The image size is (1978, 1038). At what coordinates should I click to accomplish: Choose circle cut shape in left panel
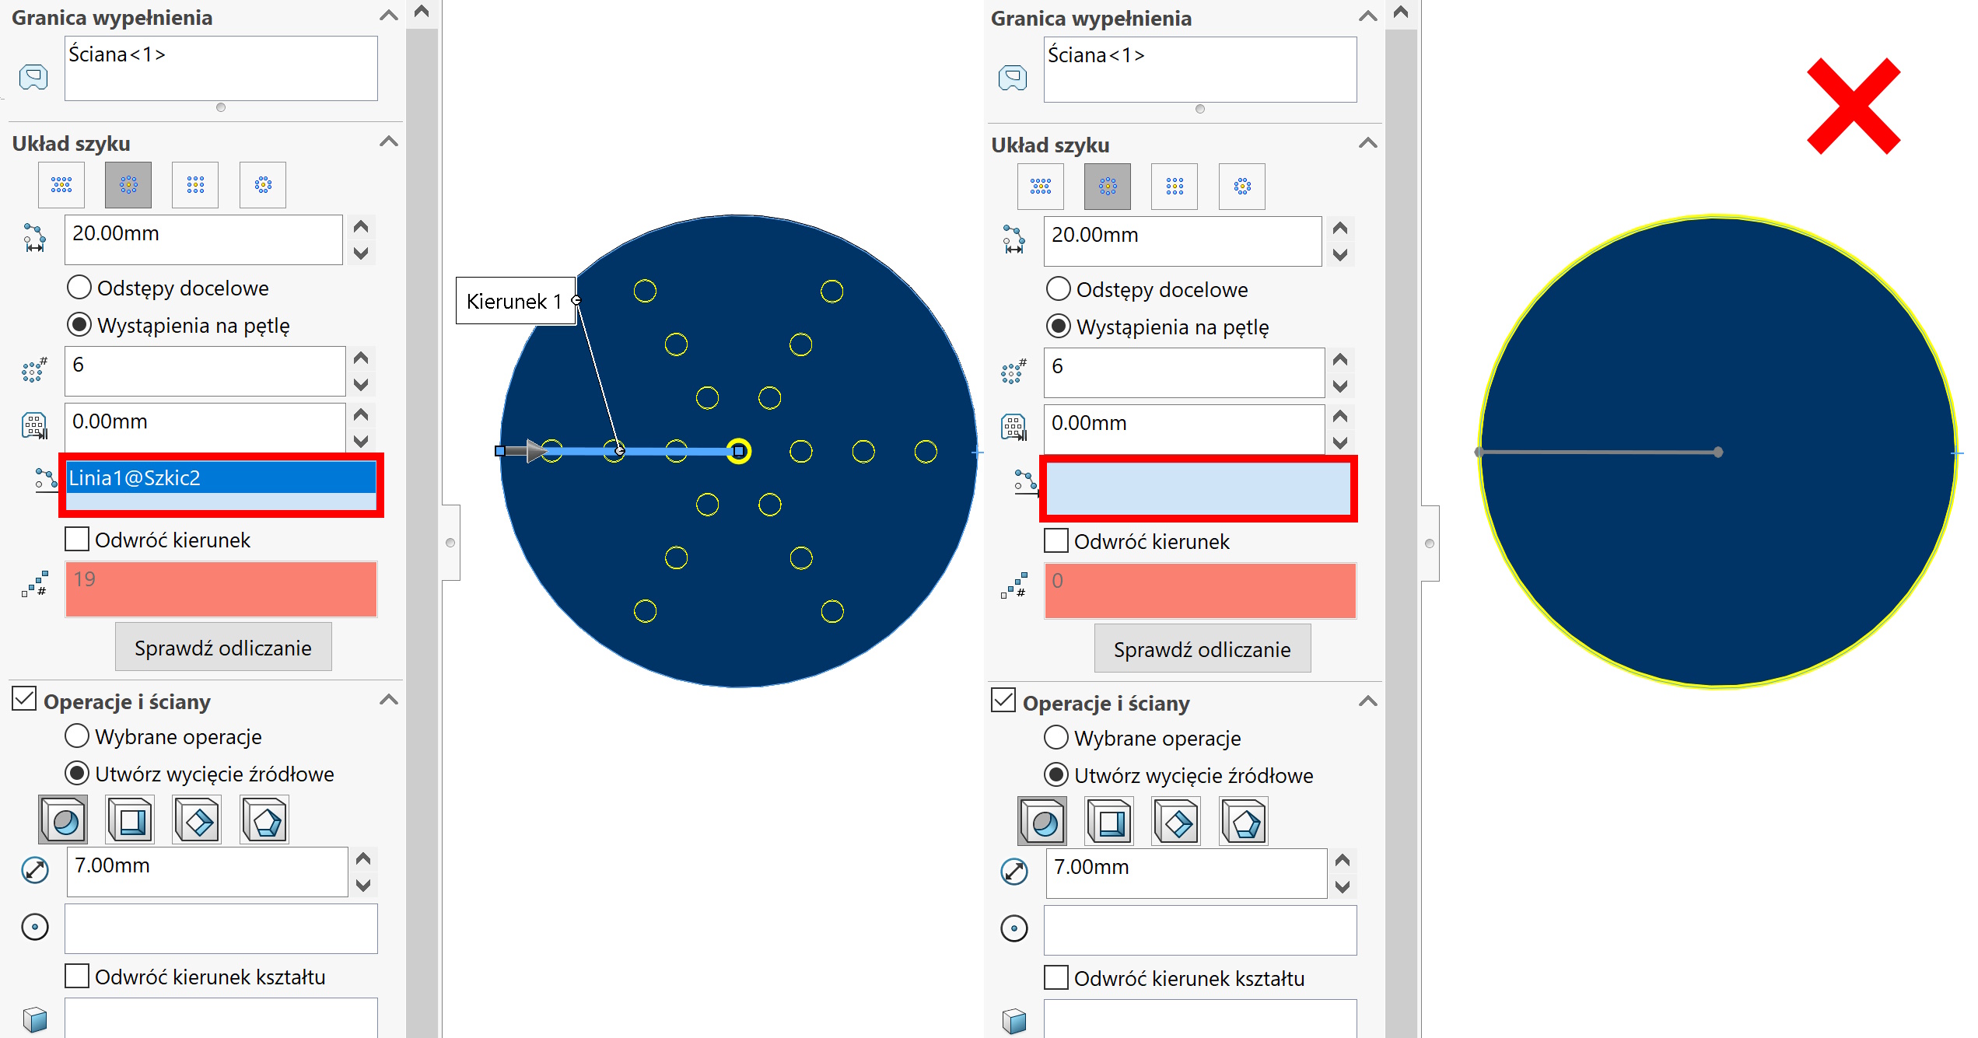tap(64, 820)
